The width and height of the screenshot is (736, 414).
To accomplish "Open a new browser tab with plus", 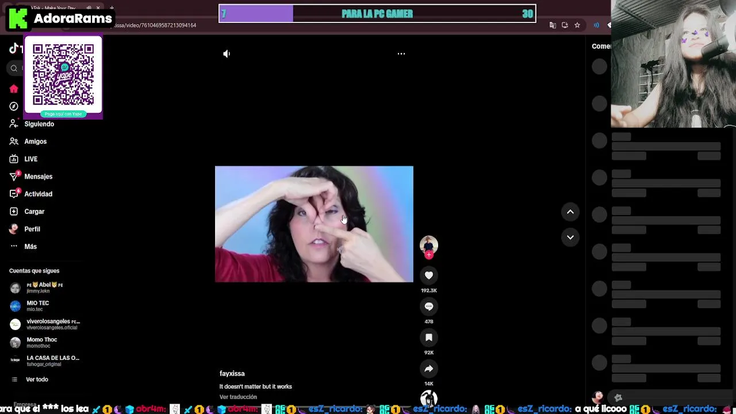I will click(x=112, y=8).
